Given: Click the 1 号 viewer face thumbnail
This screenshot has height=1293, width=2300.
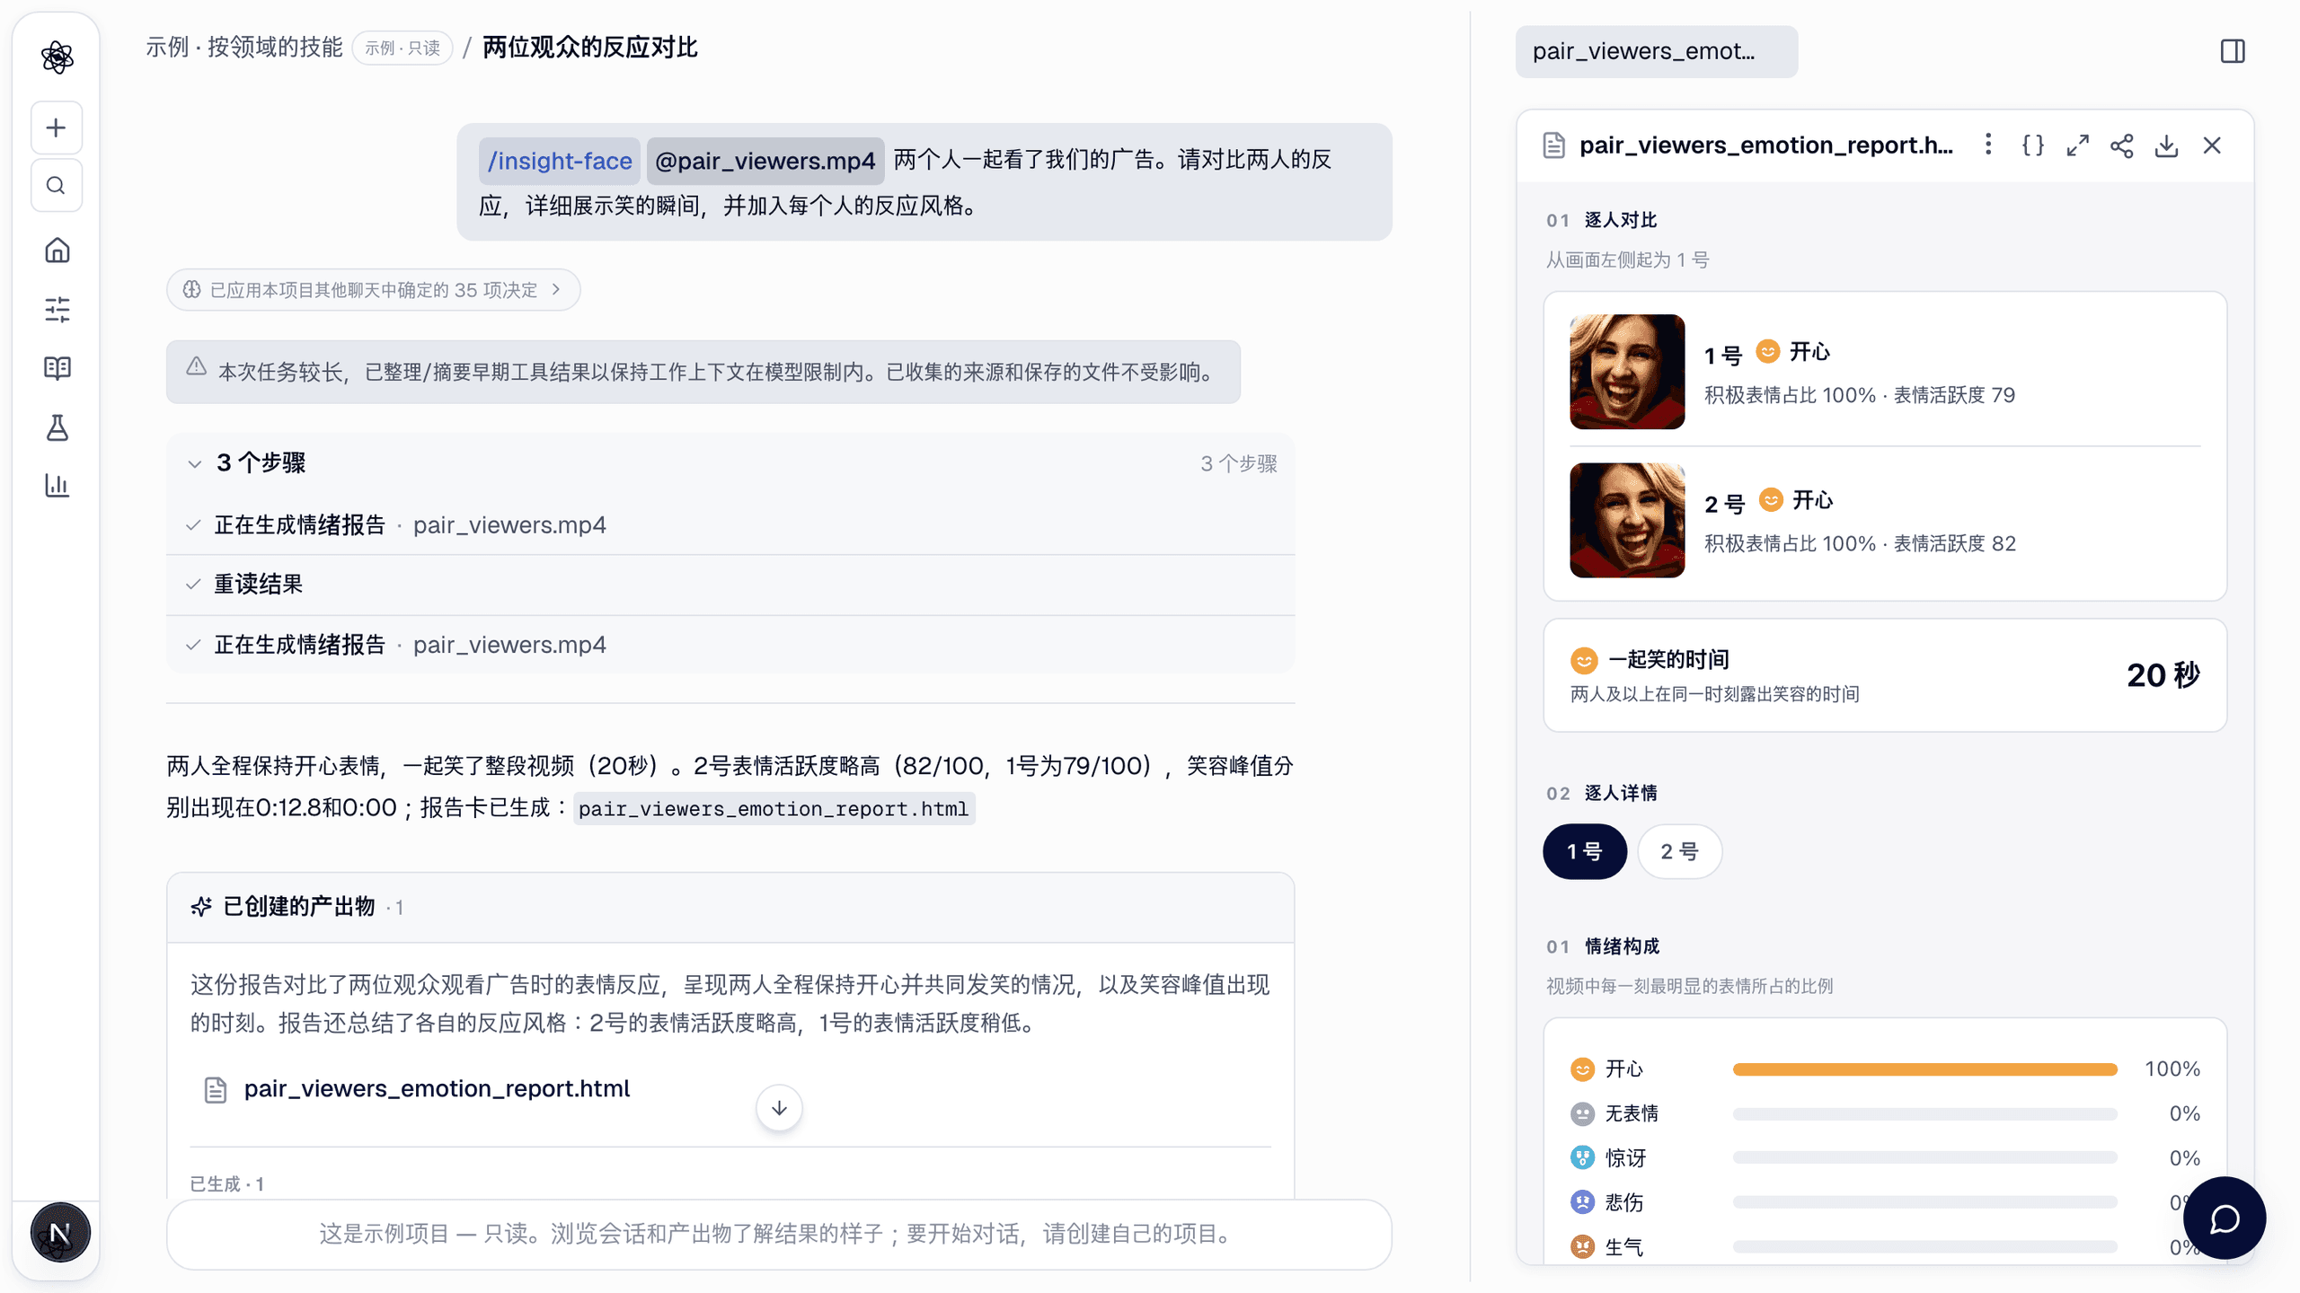Looking at the screenshot, I should pyautogui.click(x=1627, y=372).
